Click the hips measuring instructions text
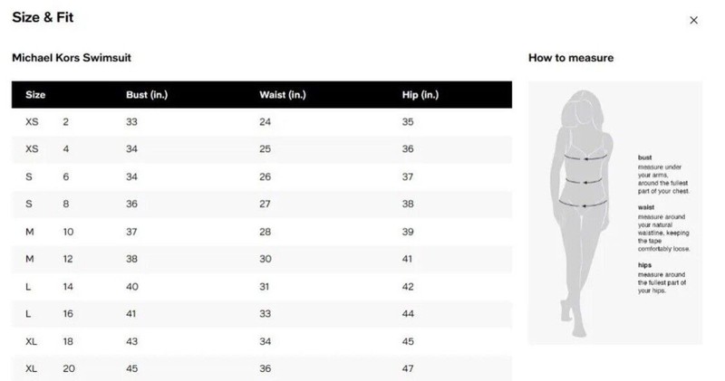Screen dimensions: 725x381 662,279
